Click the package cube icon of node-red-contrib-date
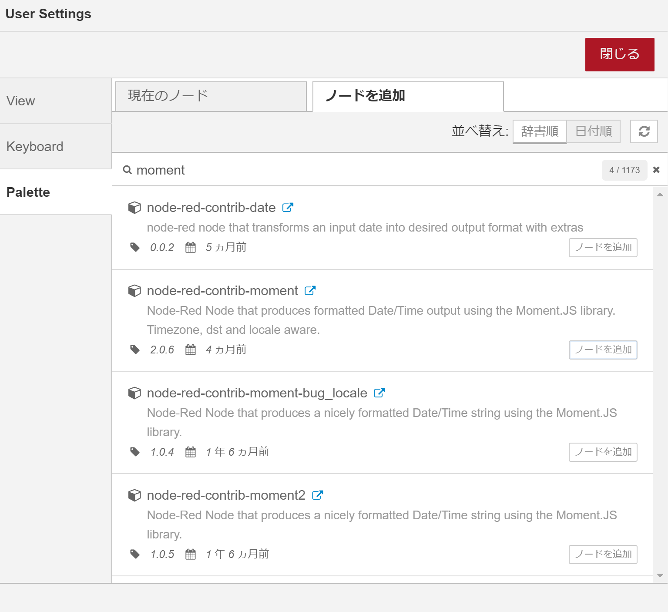 134,208
